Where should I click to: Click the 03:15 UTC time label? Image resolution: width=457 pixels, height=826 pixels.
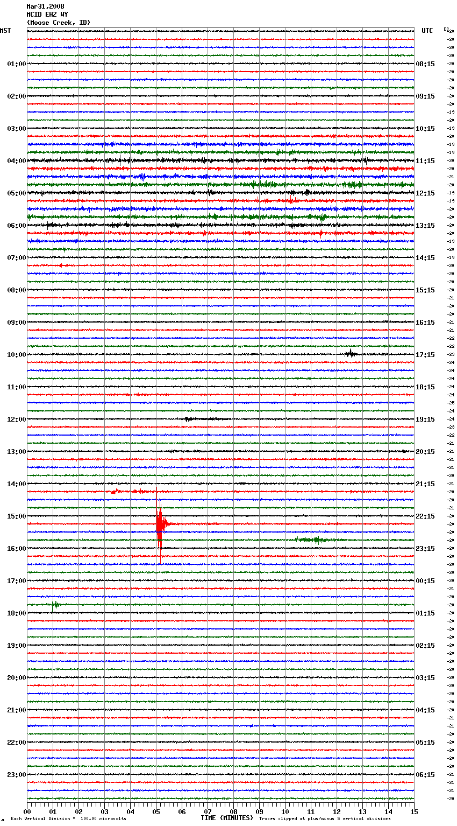tap(425, 678)
